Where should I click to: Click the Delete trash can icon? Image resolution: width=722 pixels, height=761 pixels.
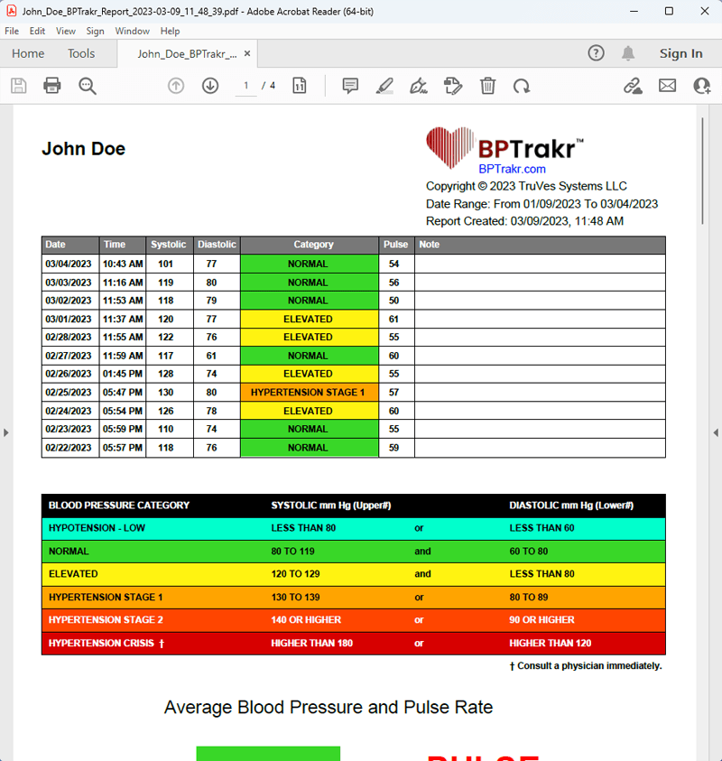[487, 86]
